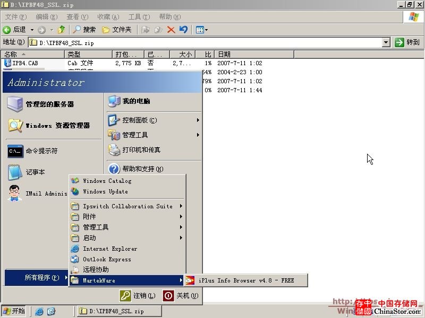Click the folder icon in address bar
The height and width of the screenshot is (318, 425).
coord(33,42)
